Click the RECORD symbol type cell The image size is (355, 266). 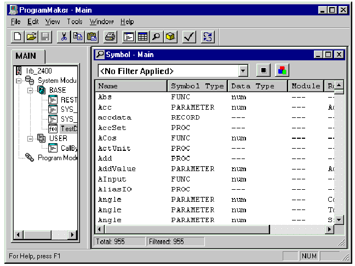pos(185,117)
